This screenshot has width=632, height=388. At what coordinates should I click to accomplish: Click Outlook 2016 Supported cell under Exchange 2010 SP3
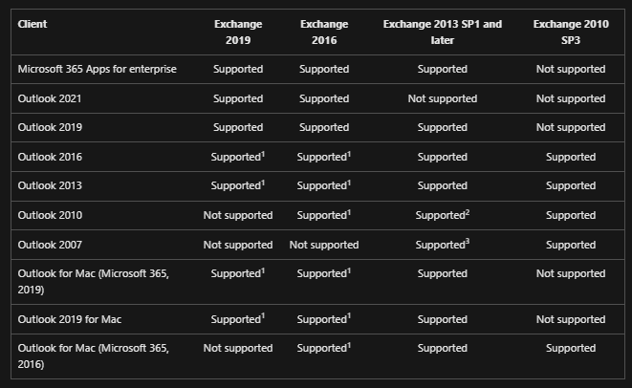tap(571, 157)
